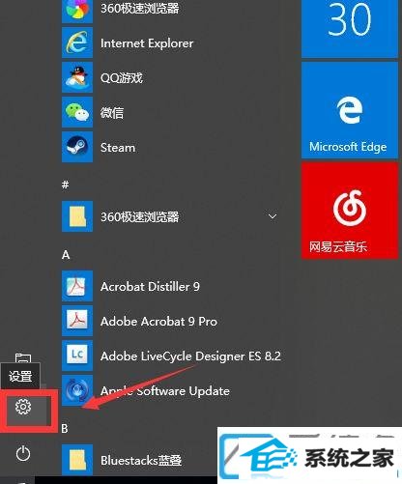402x484 pixels.
Task: Open QQ游戏 penguin icon
Action: 77,77
